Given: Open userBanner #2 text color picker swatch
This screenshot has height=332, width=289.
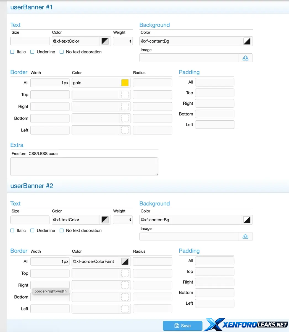Looking at the screenshot, I should 105,220.
